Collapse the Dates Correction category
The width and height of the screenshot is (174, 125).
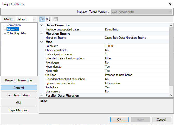[x=42, y=25]
